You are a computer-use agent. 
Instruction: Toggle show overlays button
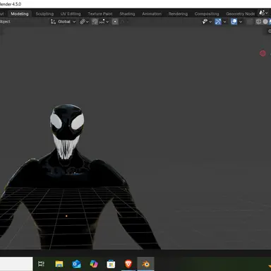(x=234, y=22)
